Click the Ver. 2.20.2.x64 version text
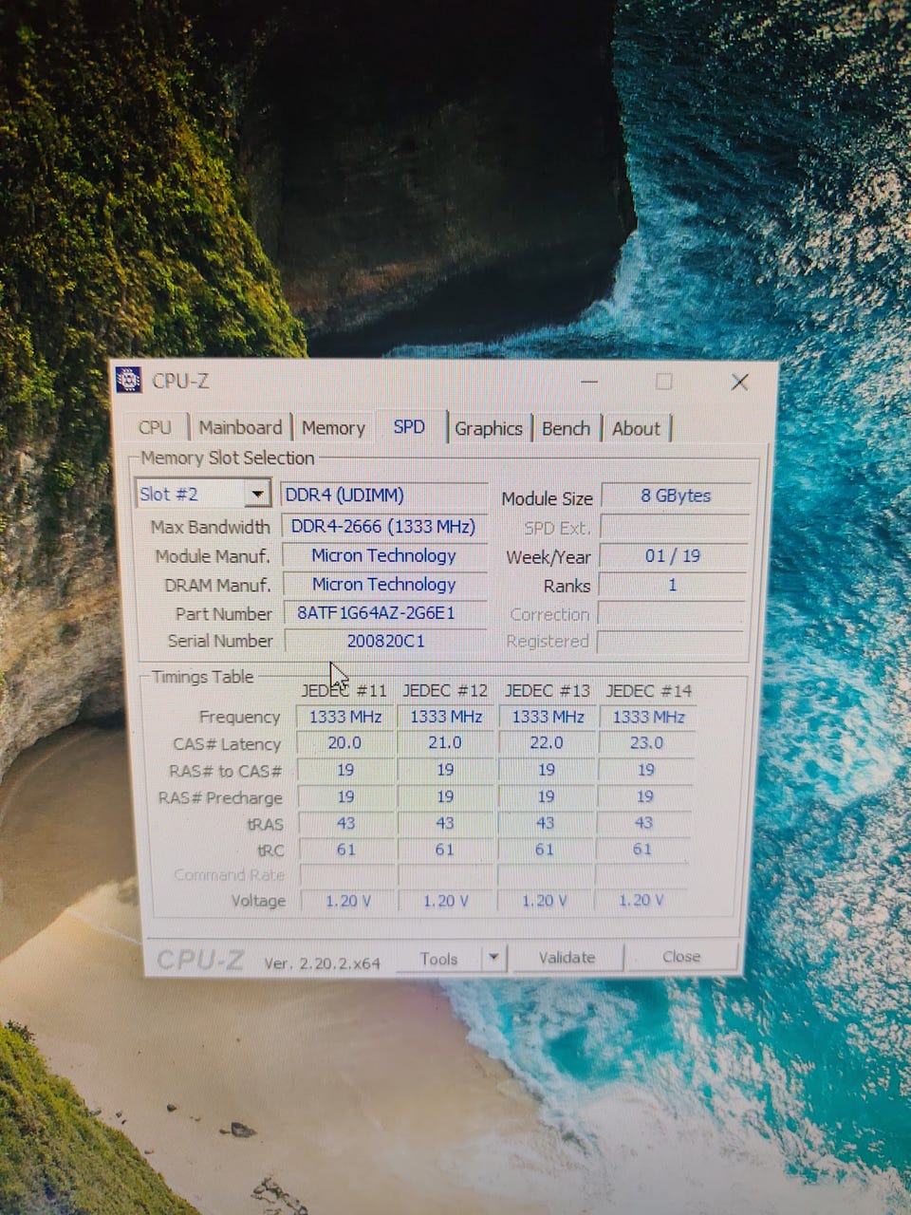This screenshot has width=911, height=1215. [x=322, y=963]
